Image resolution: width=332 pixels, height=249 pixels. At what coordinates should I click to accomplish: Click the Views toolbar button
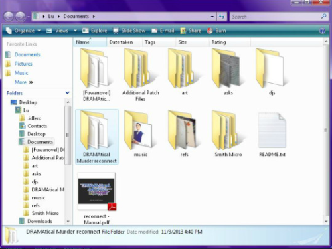tap(57, 31)
